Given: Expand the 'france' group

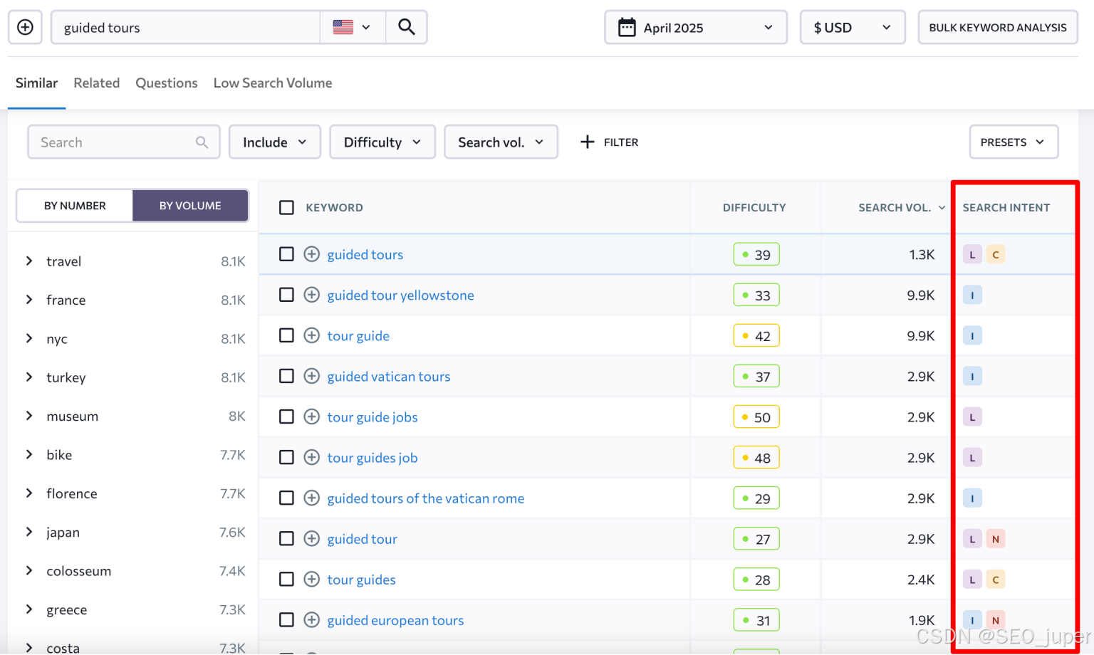Looking at the screenshot, I should 29,299.
